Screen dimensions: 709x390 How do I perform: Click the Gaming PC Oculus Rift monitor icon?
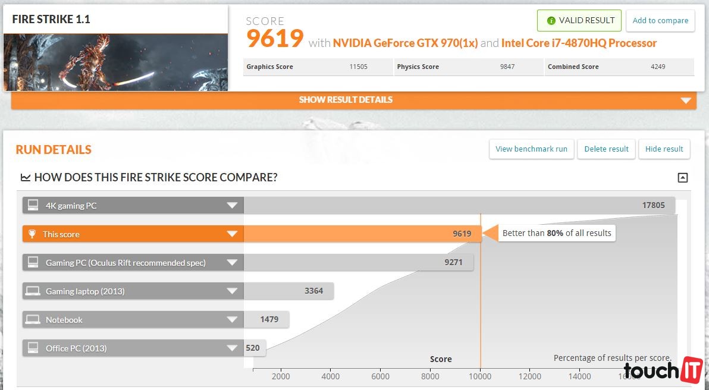pos(33,263)
